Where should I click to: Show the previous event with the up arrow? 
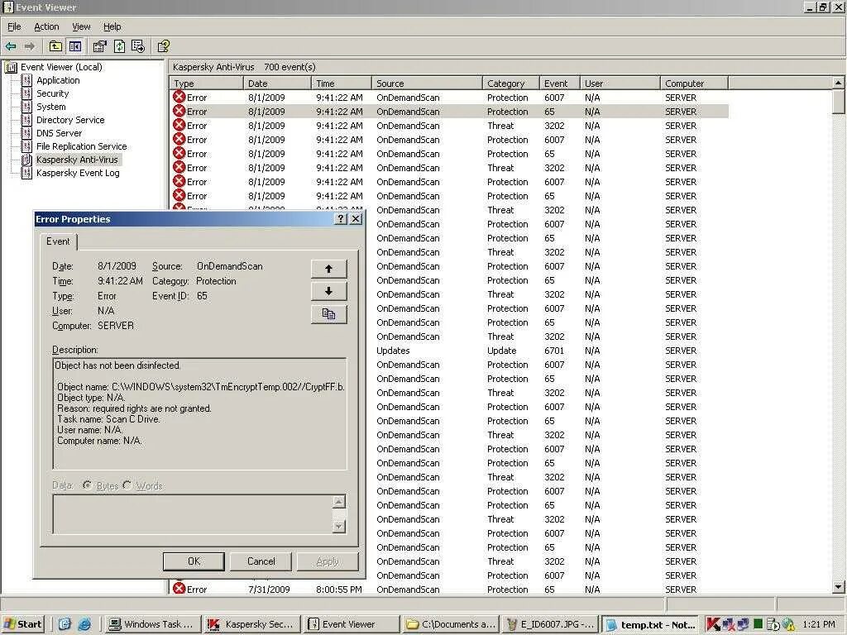[x=328, y=269]
